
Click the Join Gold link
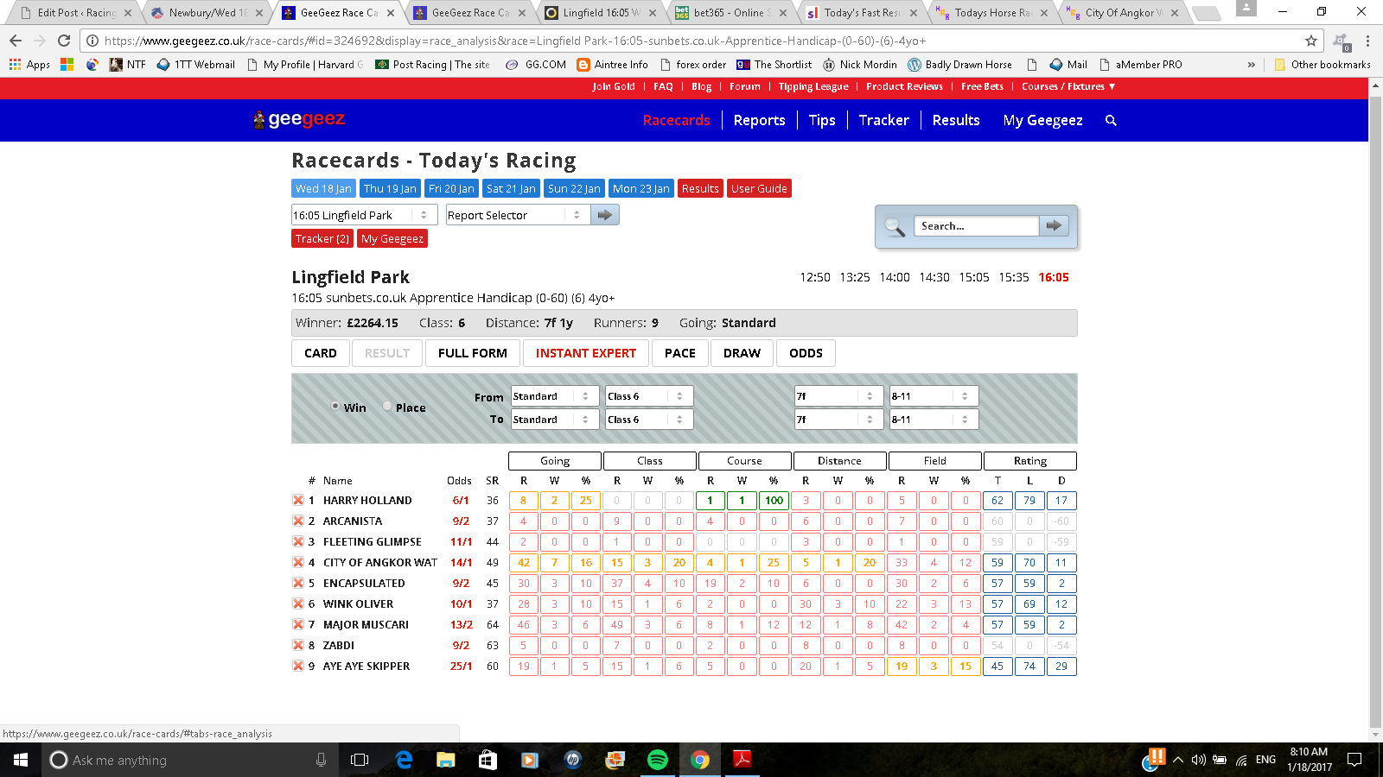pos(614,86)
